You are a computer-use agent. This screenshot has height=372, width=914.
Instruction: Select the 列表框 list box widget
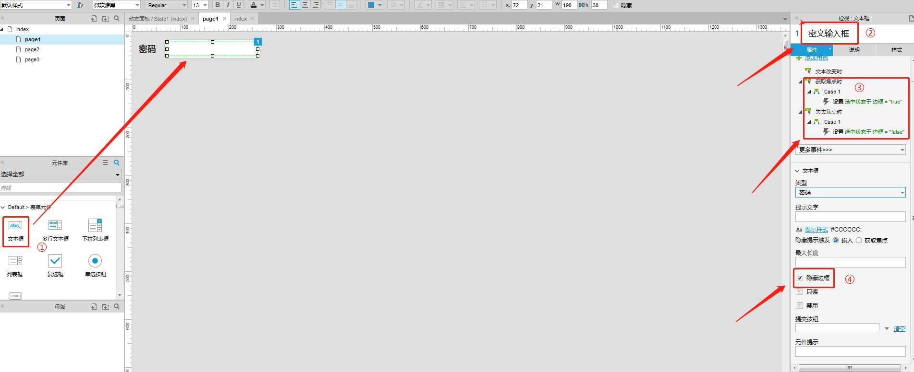pos(15,266)
